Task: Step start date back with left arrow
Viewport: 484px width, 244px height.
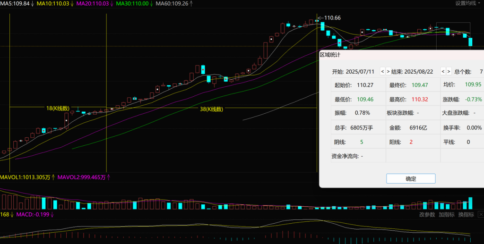Action: (382, 72)
